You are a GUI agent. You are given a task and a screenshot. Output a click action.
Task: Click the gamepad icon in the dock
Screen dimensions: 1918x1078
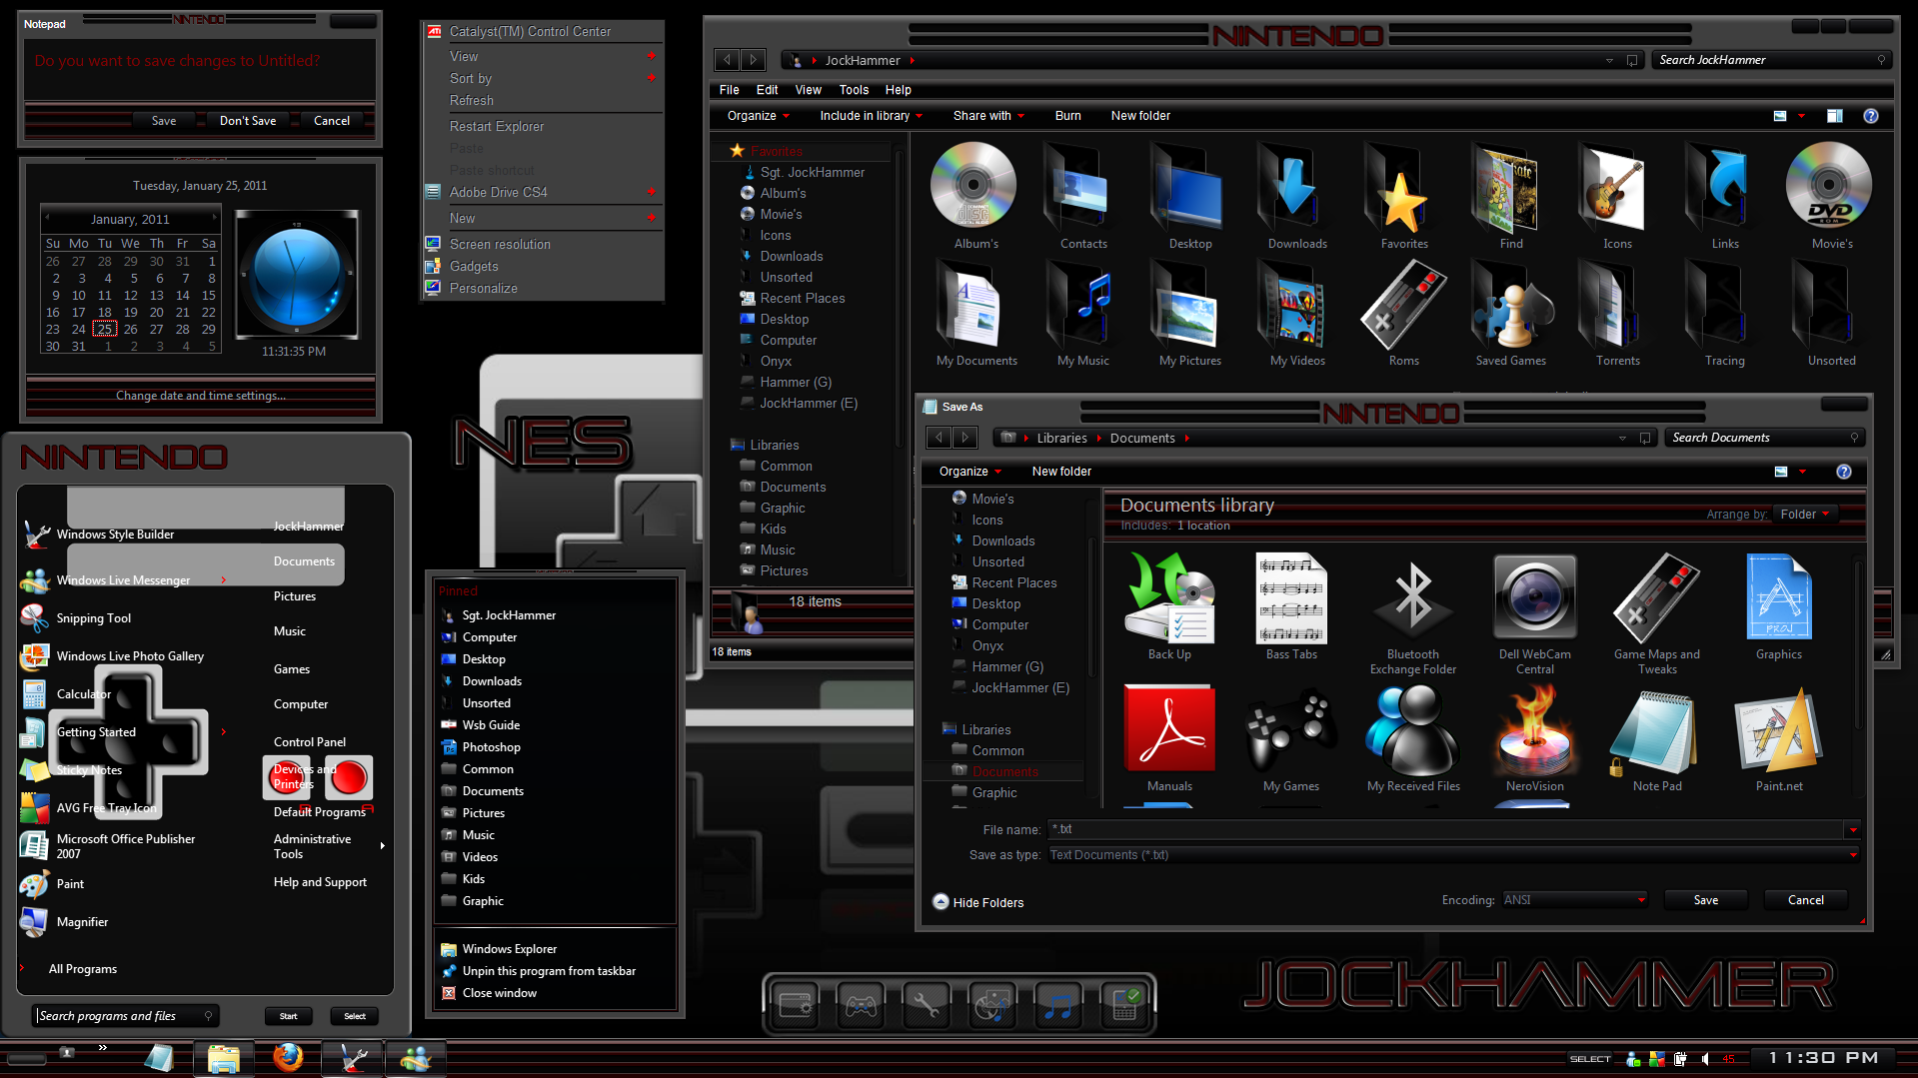[x=861, y=1005]
